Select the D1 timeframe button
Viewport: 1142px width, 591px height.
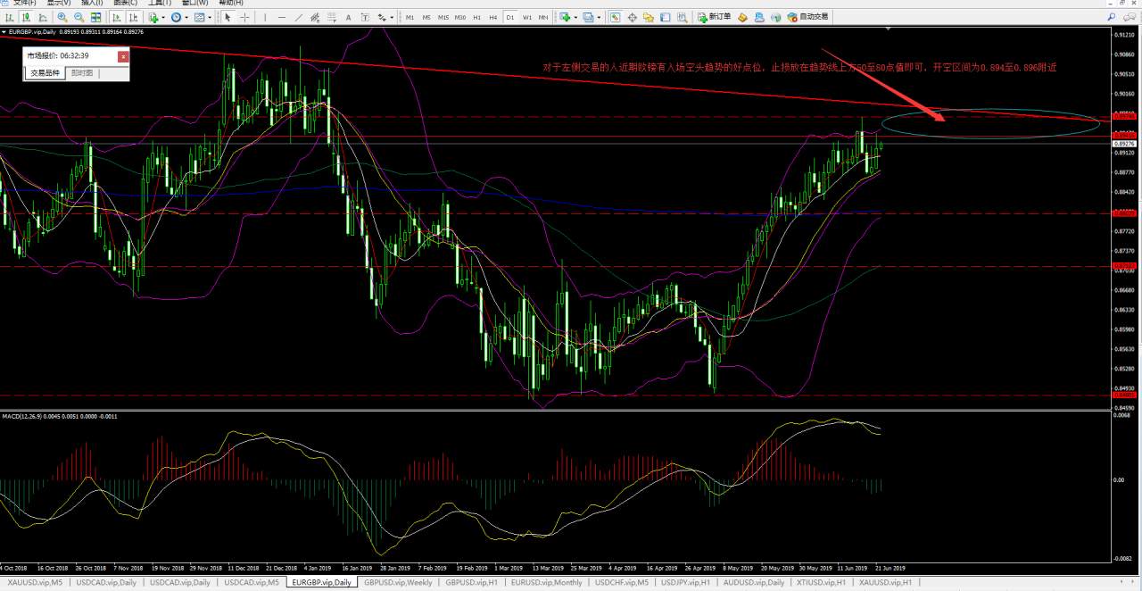(x=510, y=17)
